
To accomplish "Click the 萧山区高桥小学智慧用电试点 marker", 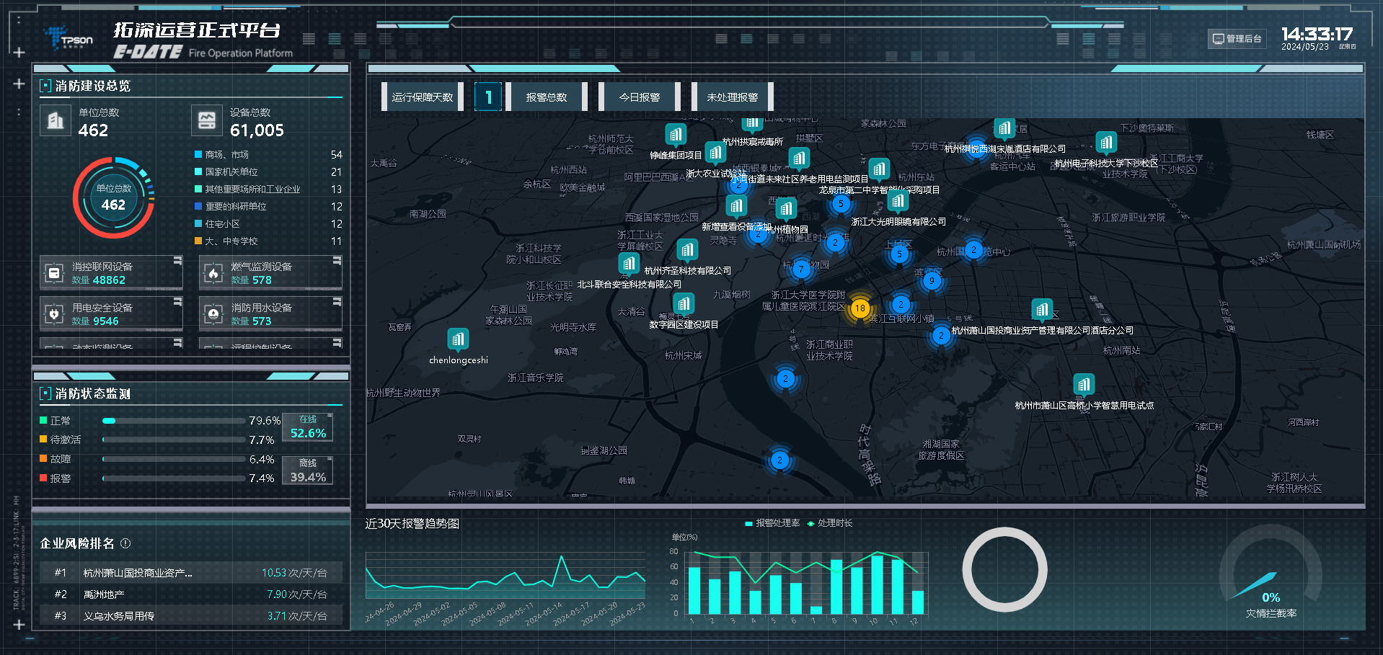I will pos(1084,386).
